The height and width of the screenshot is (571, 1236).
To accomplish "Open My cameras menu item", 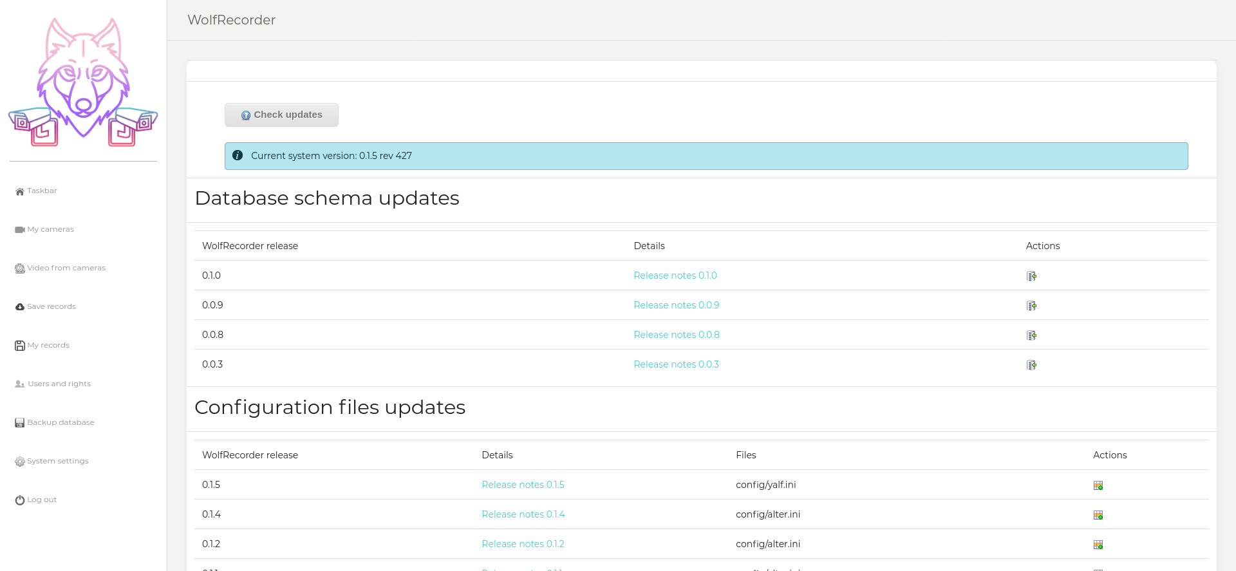I will 50,230.
